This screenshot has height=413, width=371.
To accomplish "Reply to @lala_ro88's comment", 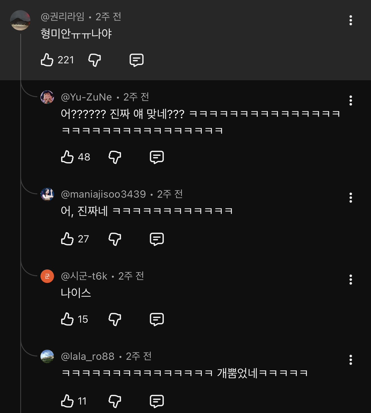I will 157,401.
